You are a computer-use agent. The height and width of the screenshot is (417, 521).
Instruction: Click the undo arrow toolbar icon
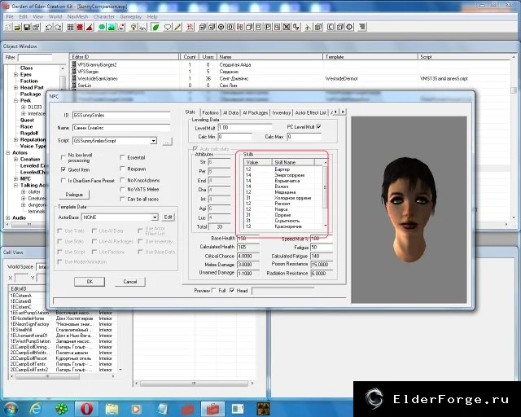pyautogui.click(x=49, y=27)
